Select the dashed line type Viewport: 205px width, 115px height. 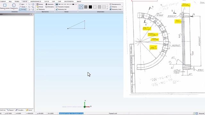[x=62, y=4]
